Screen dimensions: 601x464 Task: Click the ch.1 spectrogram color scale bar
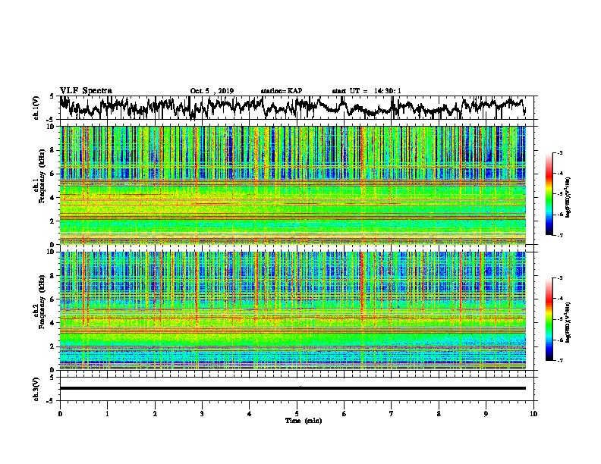point(549,194)
